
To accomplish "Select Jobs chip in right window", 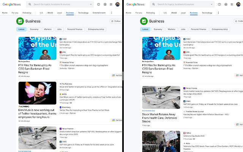I will (x=183, y=29).
